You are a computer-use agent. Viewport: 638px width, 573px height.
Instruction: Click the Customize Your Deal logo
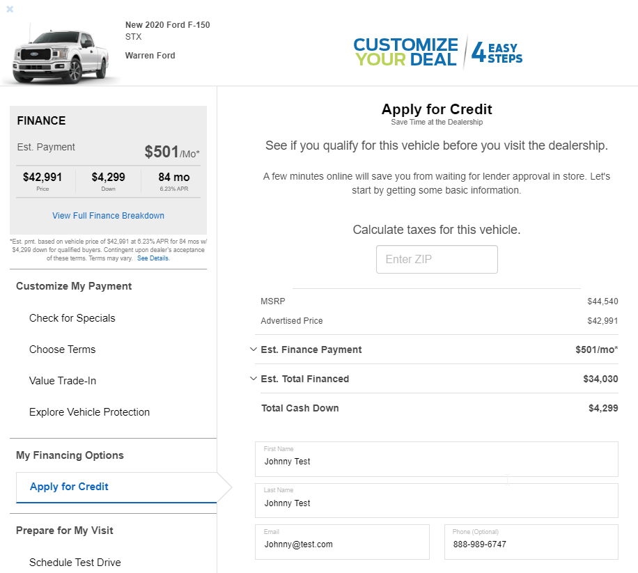point(438,52)
